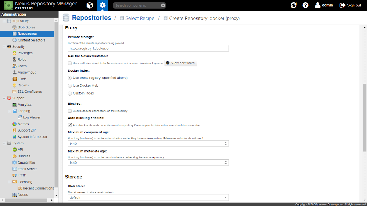Click the Capabilities icon in sidebar
This screenshot has height=206, width=367.
[x=14, y=162]
